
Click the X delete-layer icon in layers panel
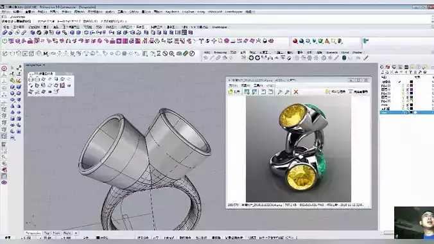tap(392, 73)
